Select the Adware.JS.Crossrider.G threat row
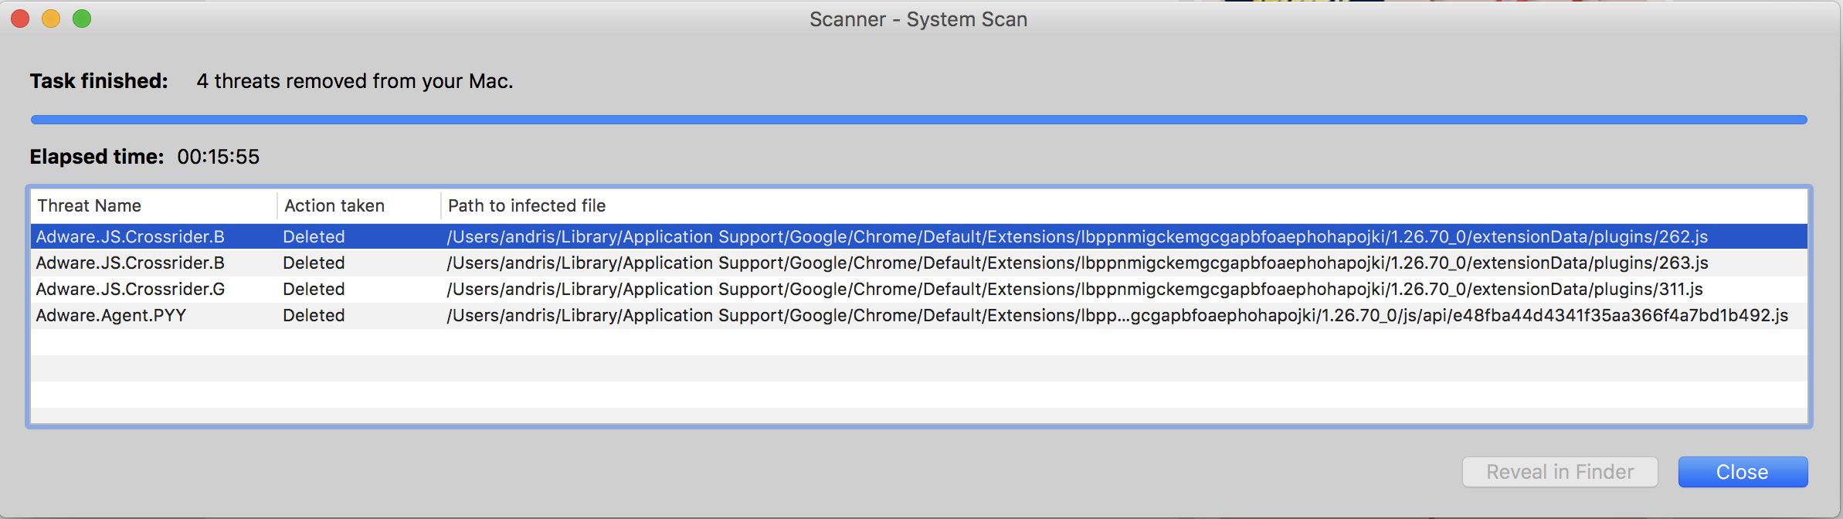The image size is (1843, 519). 919,289
